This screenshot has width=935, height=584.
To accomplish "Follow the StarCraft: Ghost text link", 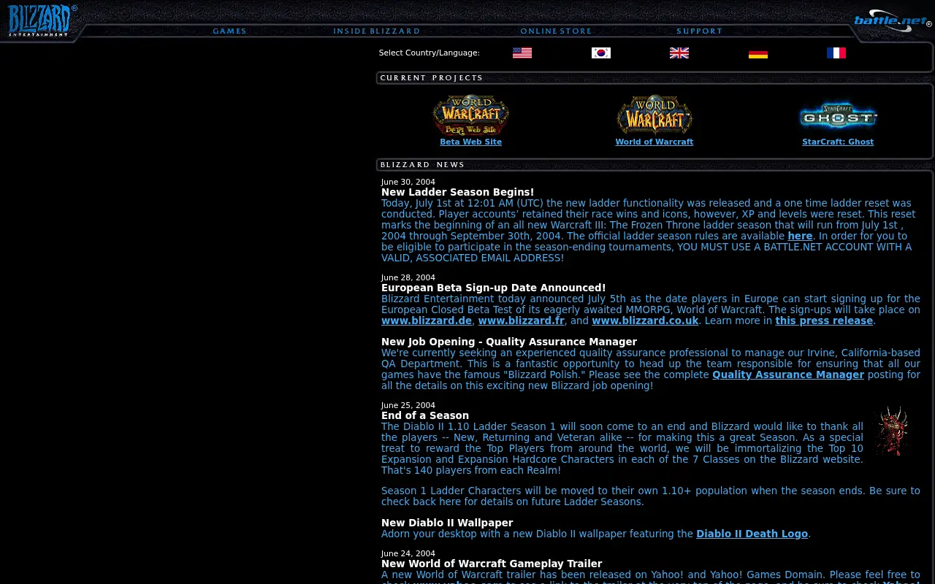I will [838, 142].
